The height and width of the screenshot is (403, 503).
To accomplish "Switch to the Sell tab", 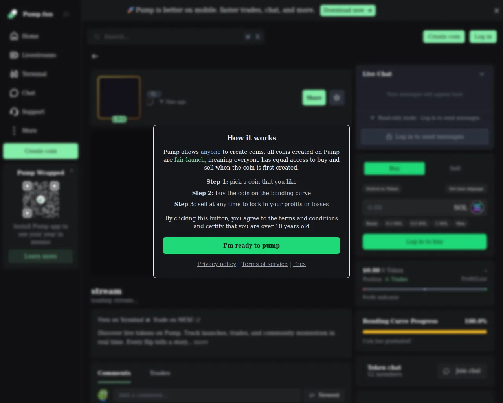I will pos(455,168).
